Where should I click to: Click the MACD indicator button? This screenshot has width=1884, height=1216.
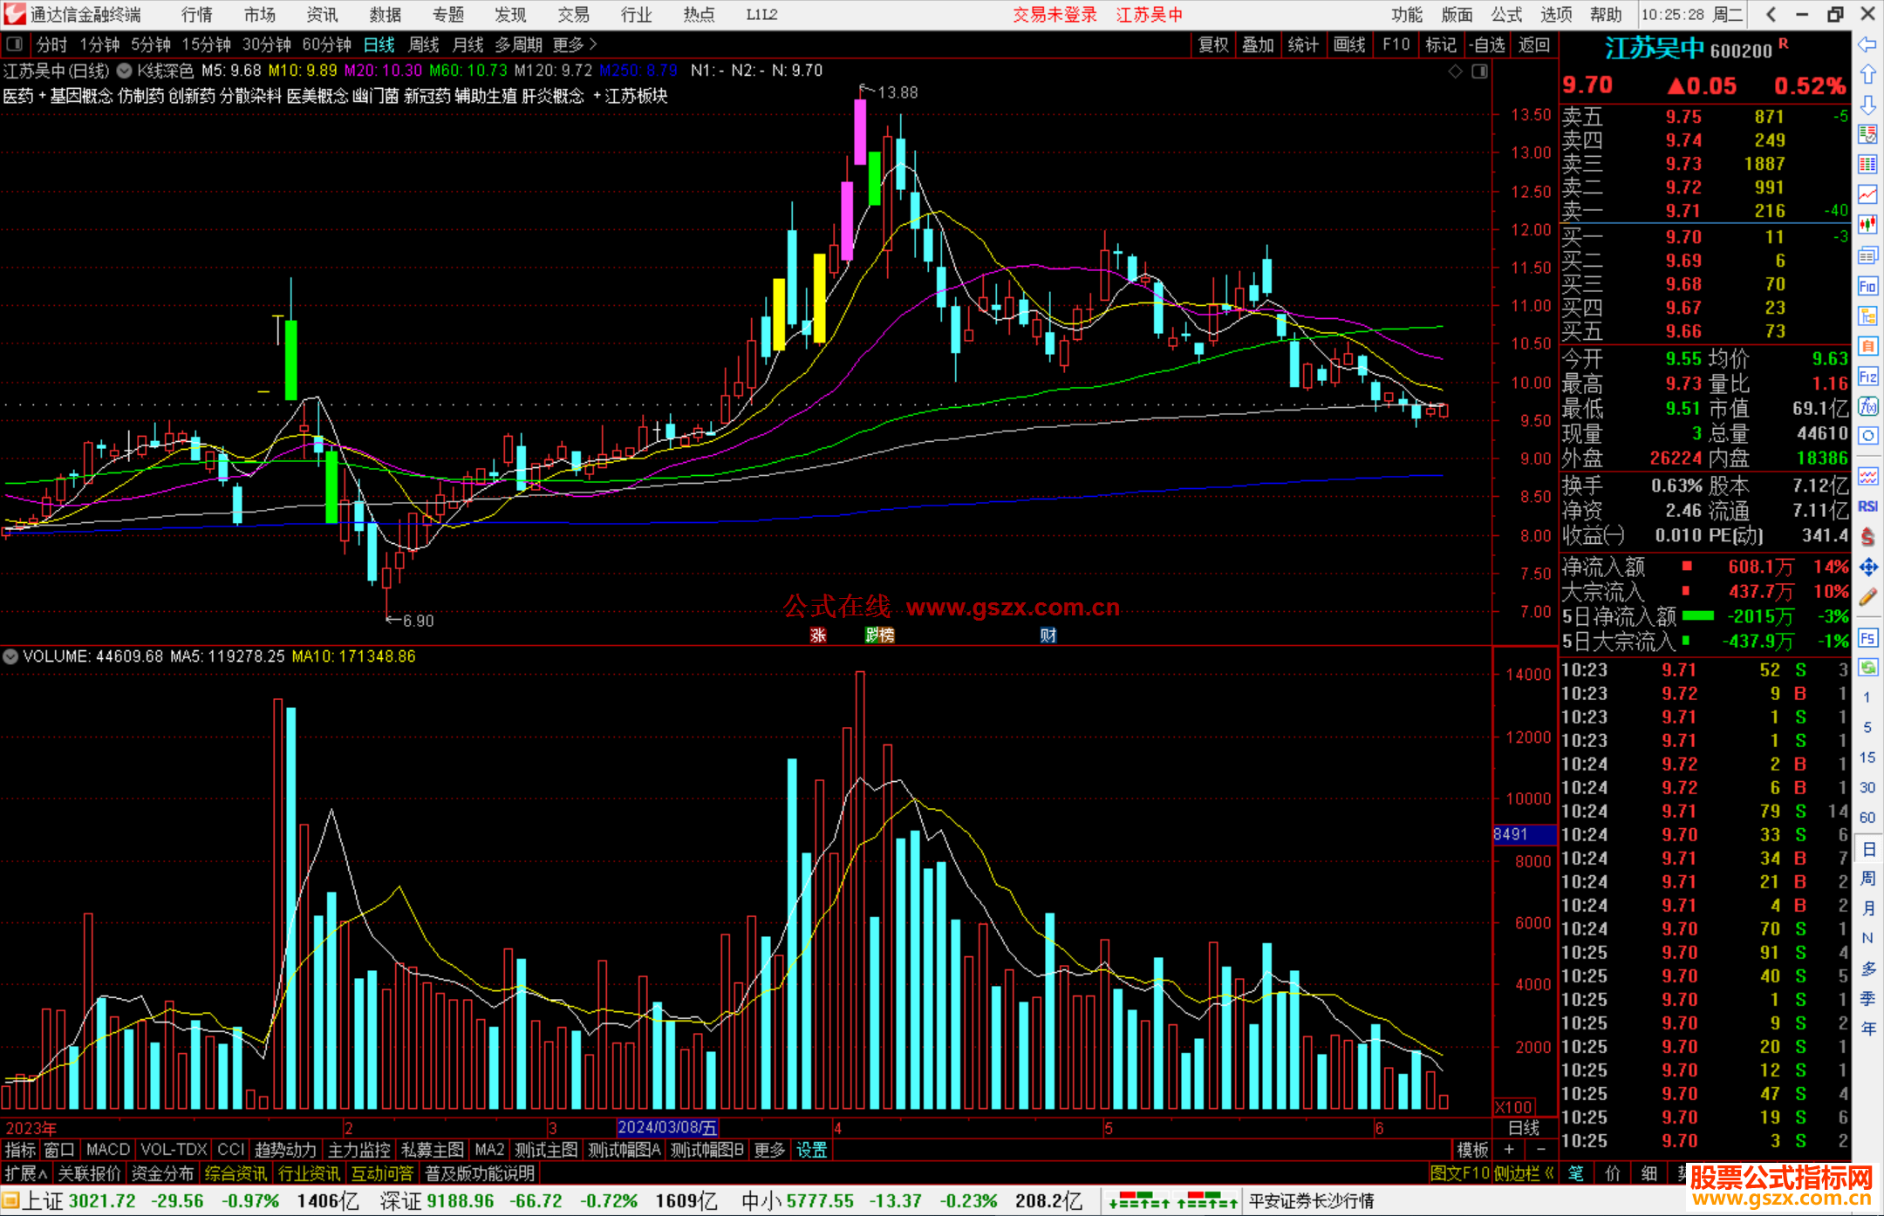tap(108, 1150)
